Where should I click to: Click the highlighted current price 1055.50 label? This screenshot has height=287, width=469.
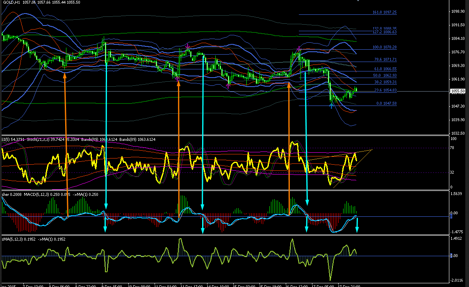tap(458, 91)
